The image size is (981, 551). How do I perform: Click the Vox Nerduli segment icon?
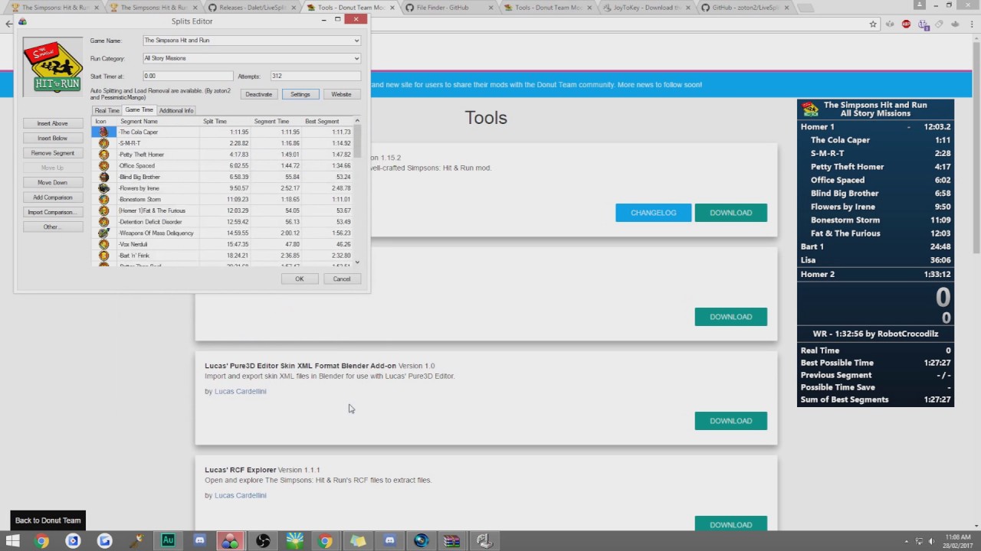[103, 244]
